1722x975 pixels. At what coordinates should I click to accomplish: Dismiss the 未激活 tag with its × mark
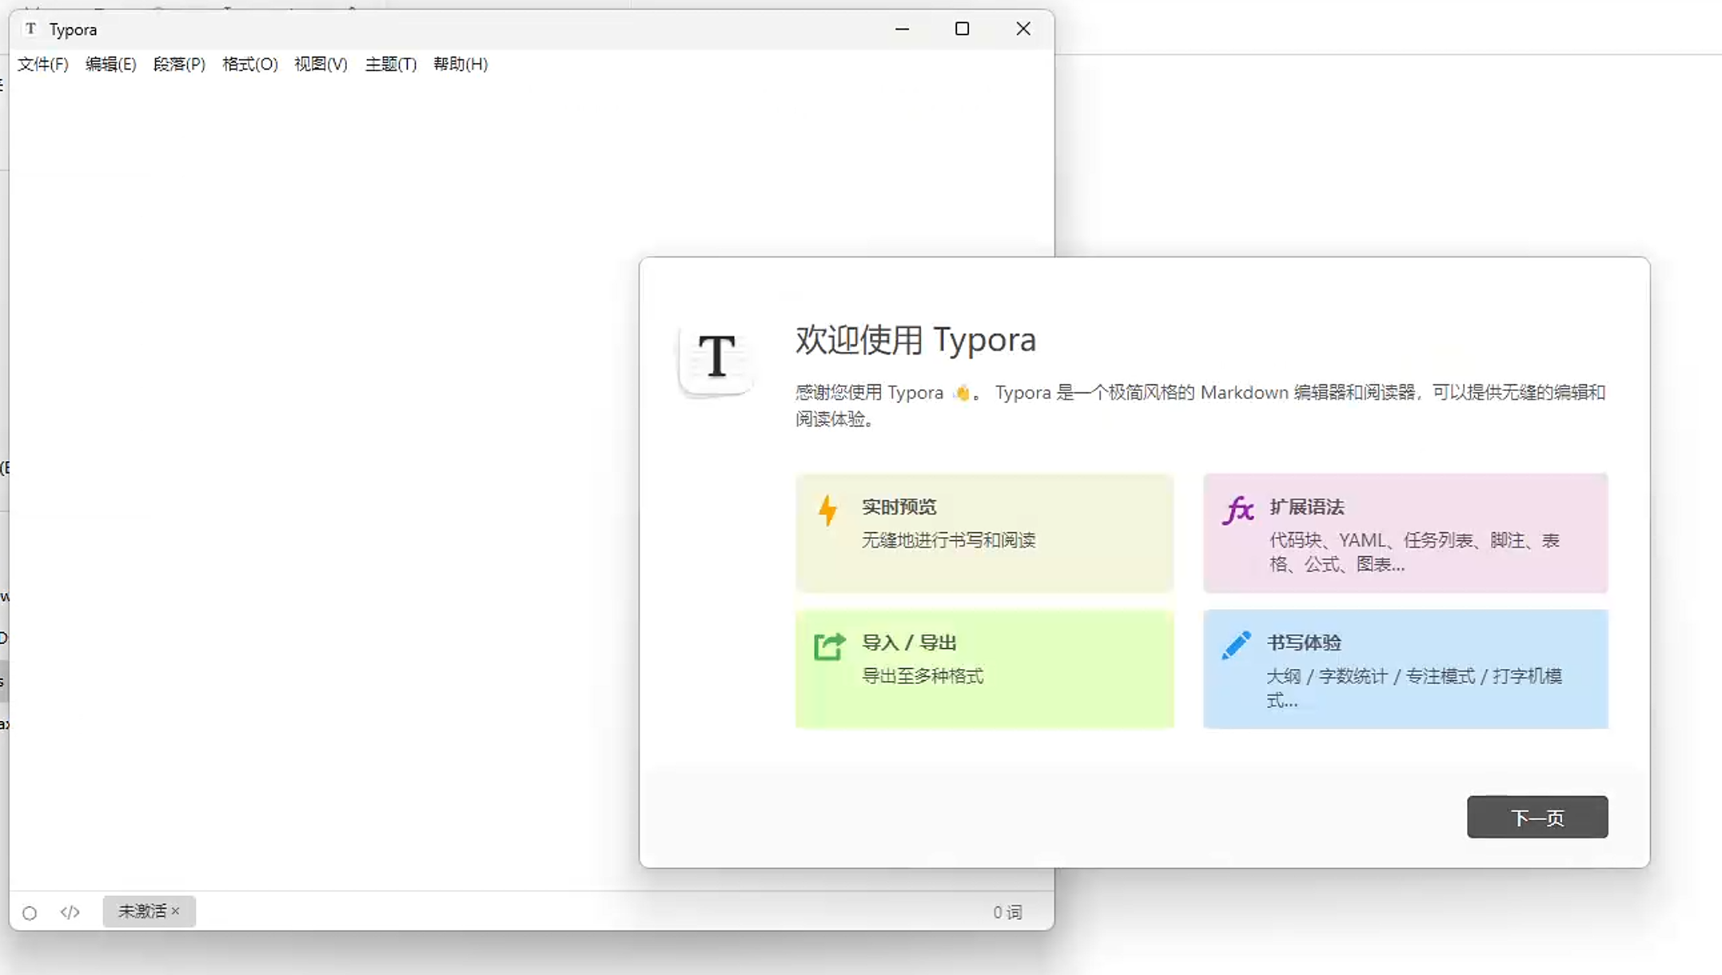coord(177,911)
